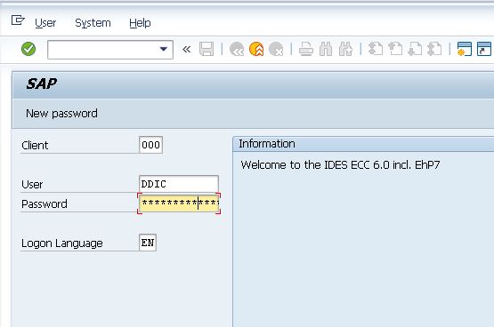Viewport: 494px width, 327px height.
Task: Click the User field containing DDIC
Action: (179, 184)
